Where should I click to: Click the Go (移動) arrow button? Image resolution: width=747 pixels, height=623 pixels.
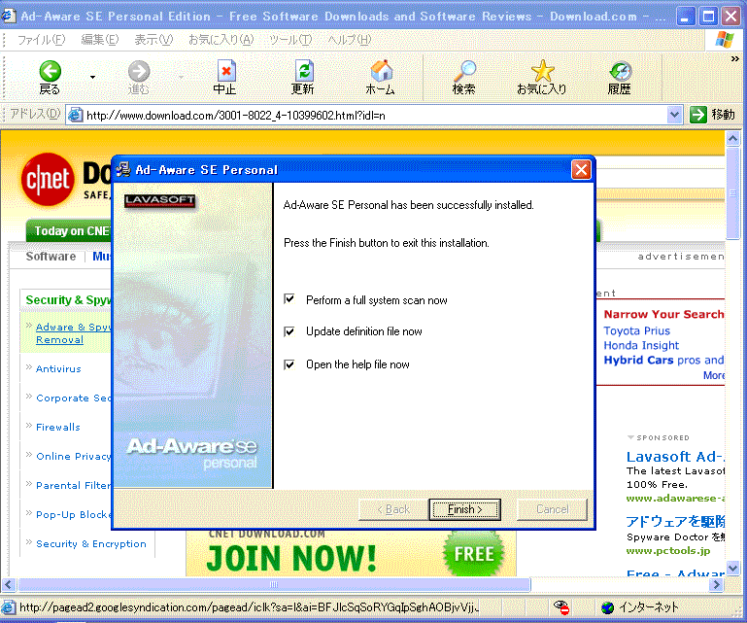tap(697, 115)
